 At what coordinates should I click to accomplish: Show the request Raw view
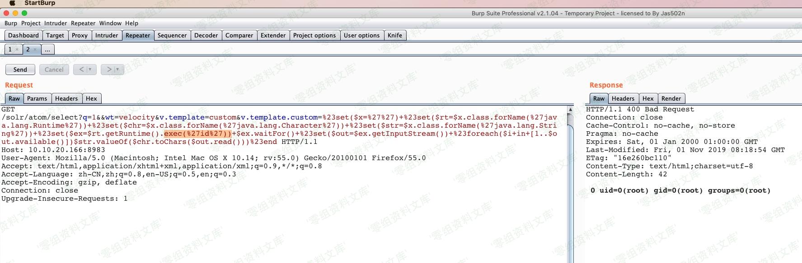tap(14, 98)
